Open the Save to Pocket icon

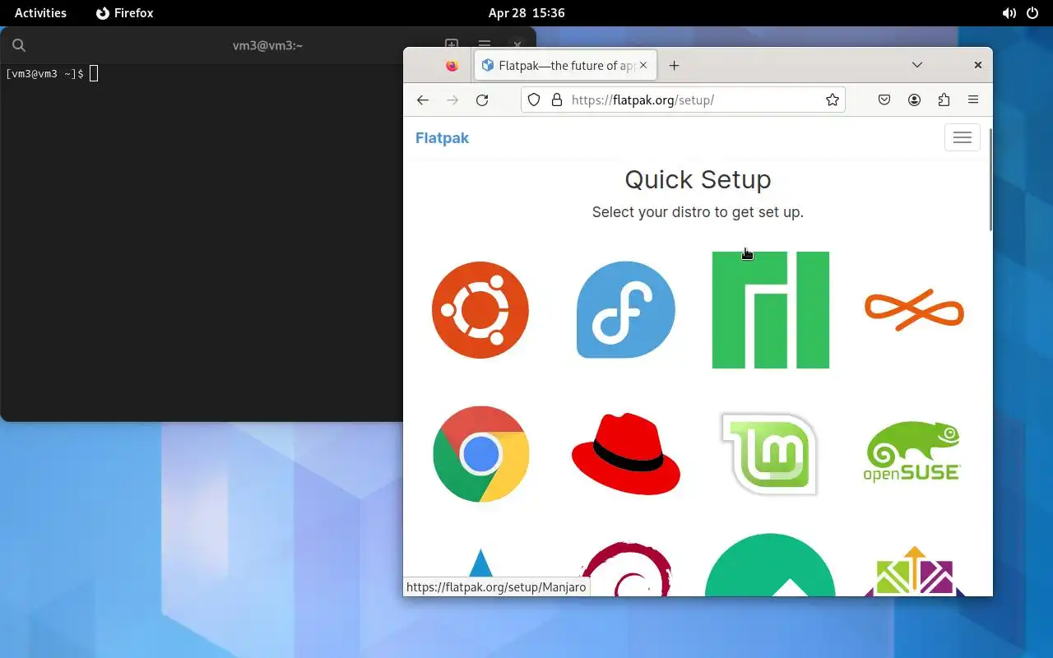point(884,100)
